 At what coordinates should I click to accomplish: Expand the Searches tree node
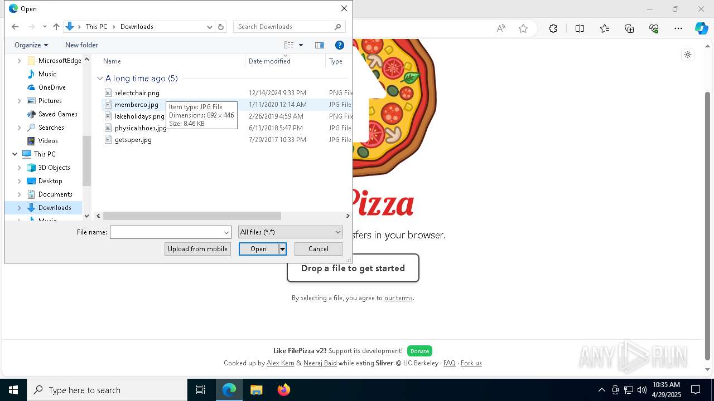[20, 128]
